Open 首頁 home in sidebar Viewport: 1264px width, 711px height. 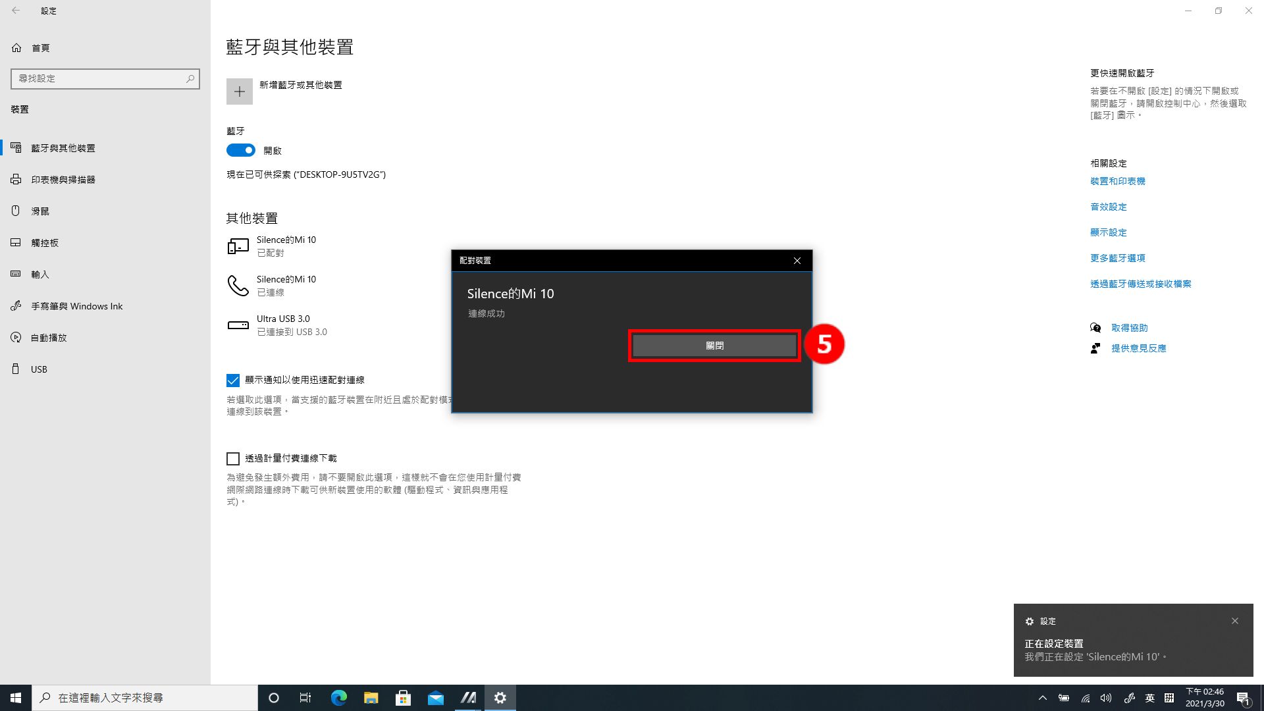[x=105, y=48]
